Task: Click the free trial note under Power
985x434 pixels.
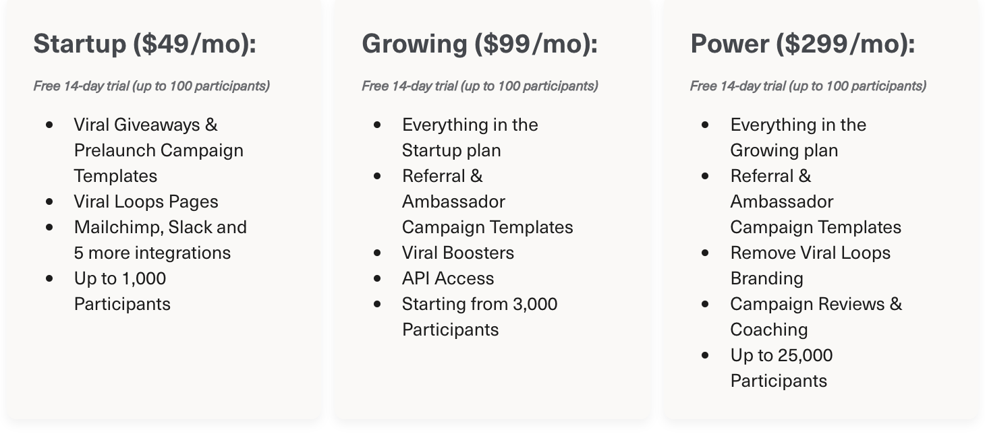Action: click(808, 86)
